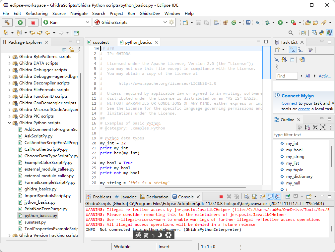Open the Navigate menu
The width and height of the screenshot is (335, 252).
coord(79,14)
